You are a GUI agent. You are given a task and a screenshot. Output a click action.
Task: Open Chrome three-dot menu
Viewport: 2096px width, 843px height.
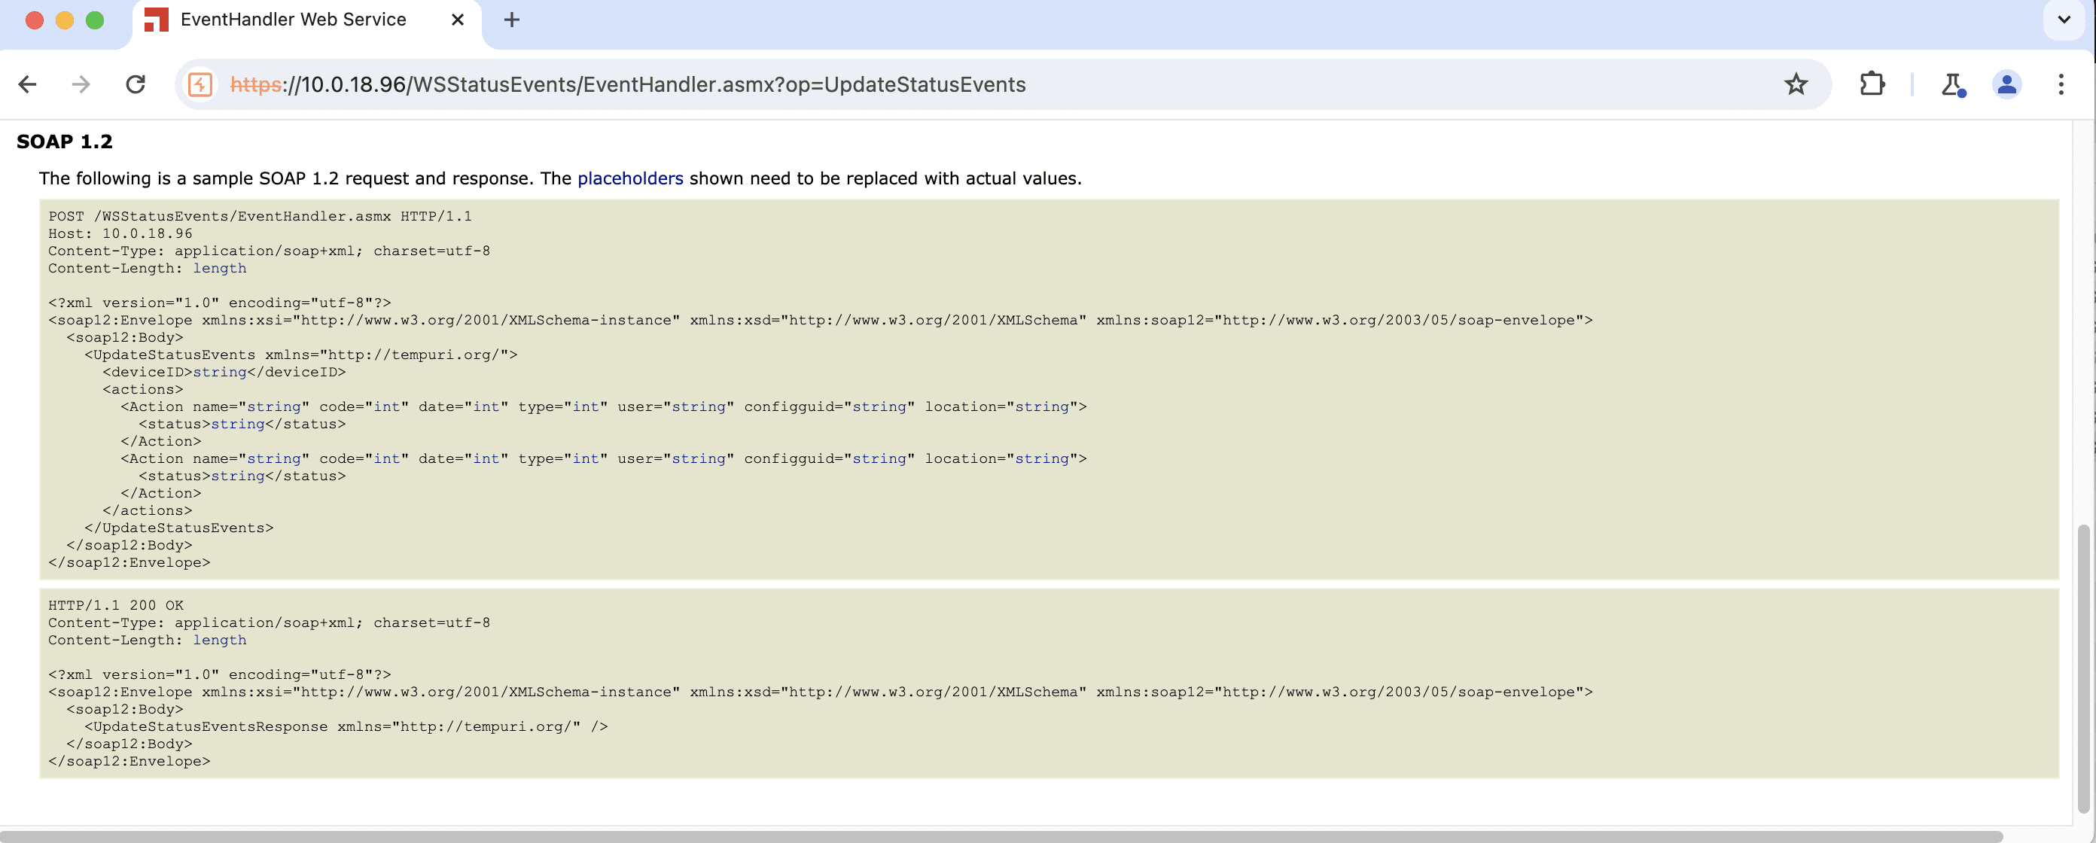click(2061, 84)
